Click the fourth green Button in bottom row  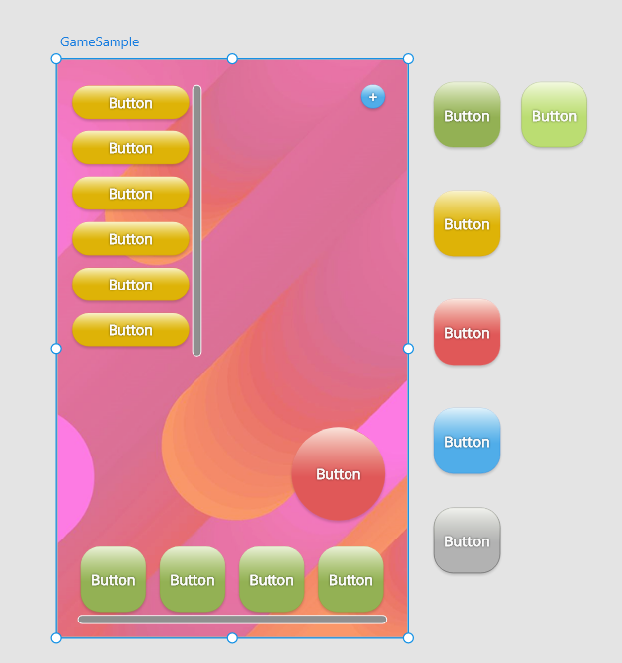pos(350,580)
